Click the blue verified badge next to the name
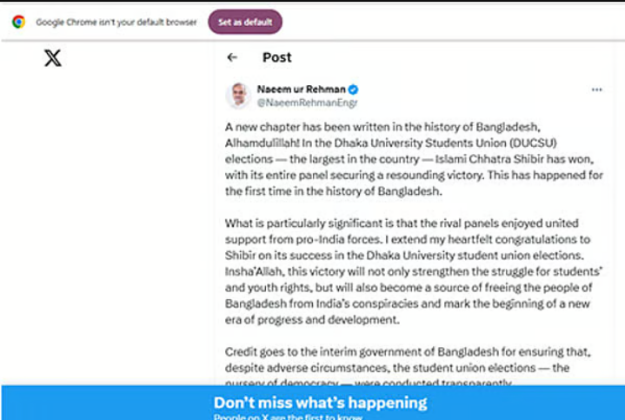Image resolution: width=625 pixels, height=420 pixels. 354,90
